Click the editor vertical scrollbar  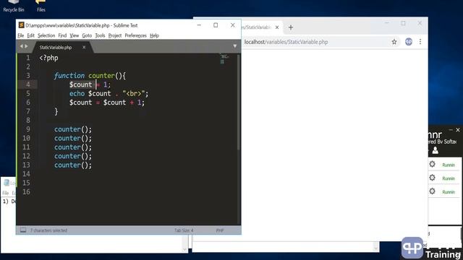click(238, 103)
